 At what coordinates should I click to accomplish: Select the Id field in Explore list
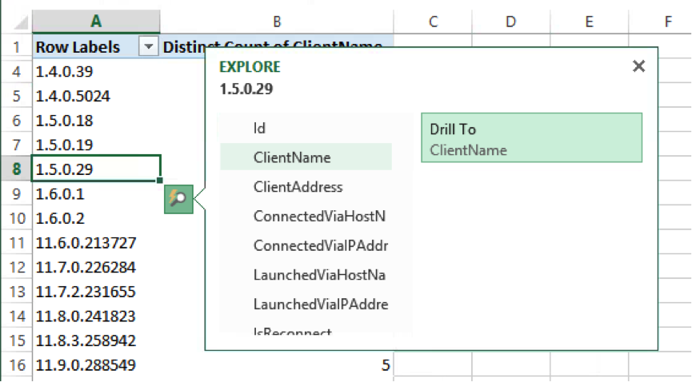click(x=259, y=128)
